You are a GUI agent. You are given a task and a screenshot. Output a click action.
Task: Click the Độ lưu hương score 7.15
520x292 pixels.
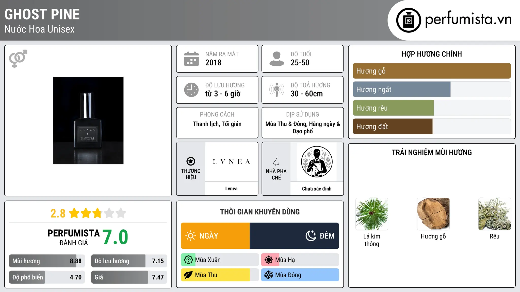tap(158, 261)
